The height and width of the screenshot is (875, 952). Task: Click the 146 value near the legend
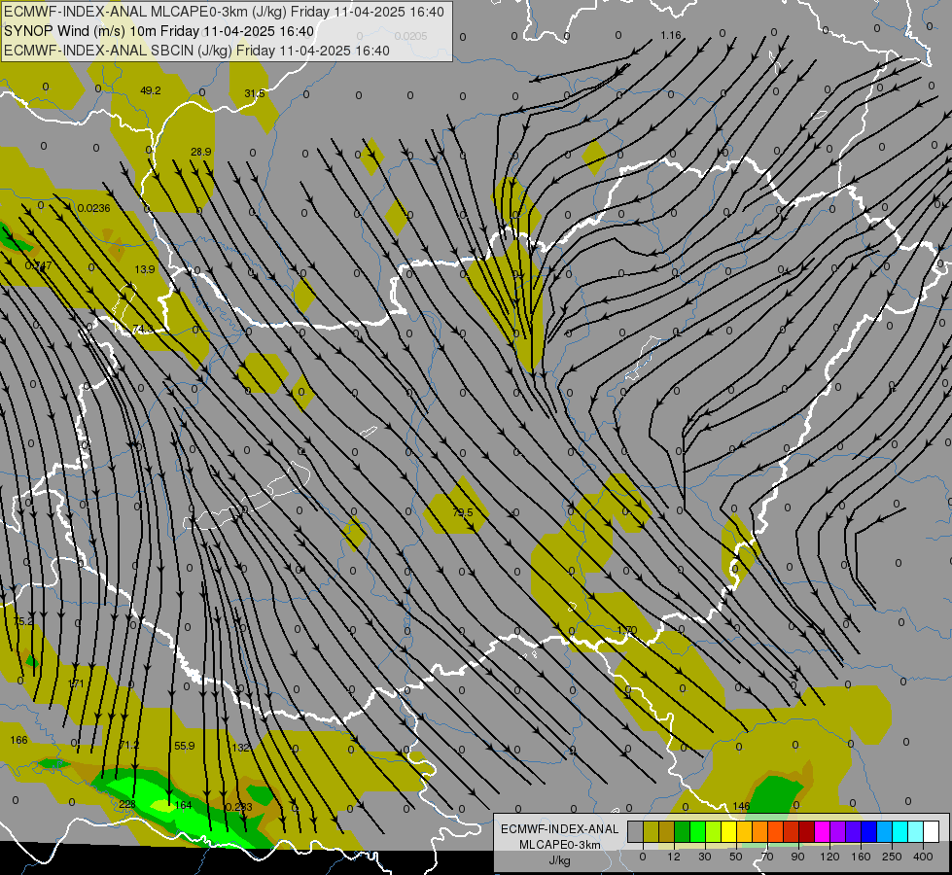(x=741, y=806)
